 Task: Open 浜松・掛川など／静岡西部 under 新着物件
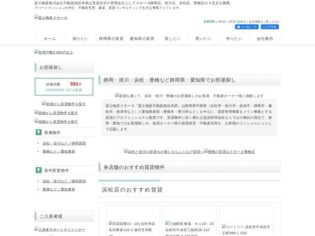pyautogui.click(x=64, y=143)
